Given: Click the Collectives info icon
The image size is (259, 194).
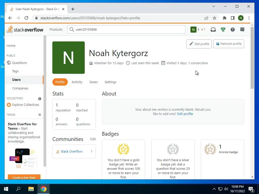Looking at the screenshot, I should pos(40,99).
